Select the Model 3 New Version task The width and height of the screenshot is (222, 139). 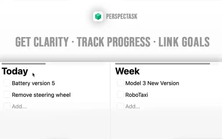click(x=152, y=83)
